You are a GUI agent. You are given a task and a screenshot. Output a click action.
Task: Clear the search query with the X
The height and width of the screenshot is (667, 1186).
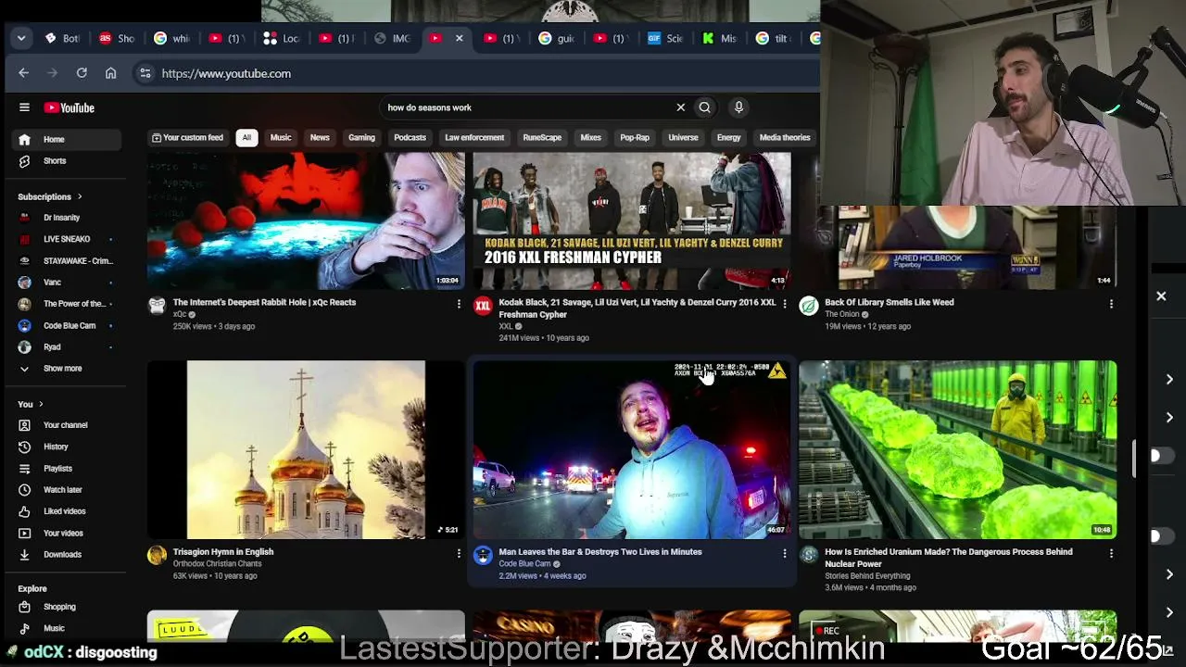[680, 107]
